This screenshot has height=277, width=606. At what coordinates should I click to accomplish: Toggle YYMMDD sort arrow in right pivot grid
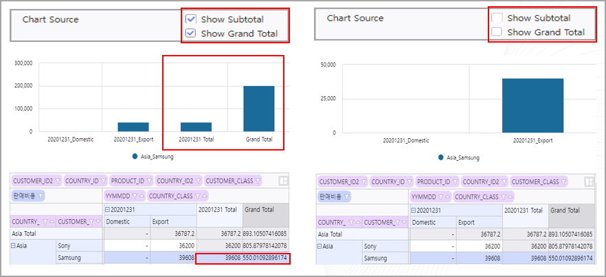(x=447, y=197)
